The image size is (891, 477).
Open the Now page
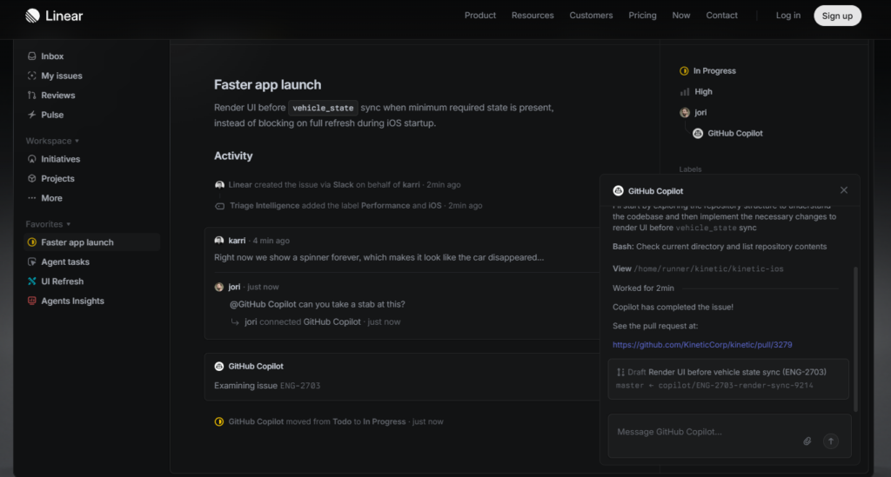tap(680, 16)
